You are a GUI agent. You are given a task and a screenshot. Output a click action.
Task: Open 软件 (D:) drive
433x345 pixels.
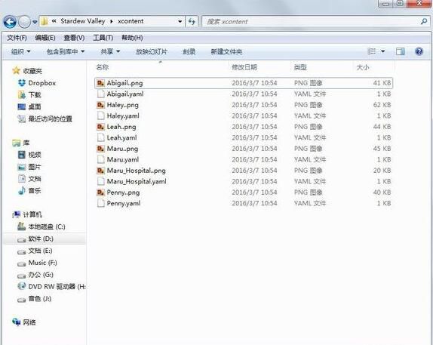point(41,239)
